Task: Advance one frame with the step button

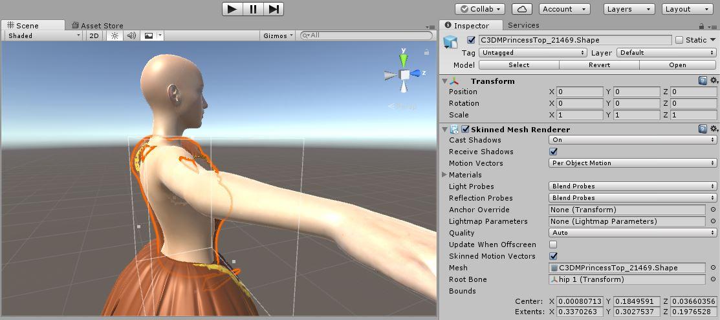Action: coord(273,8)
